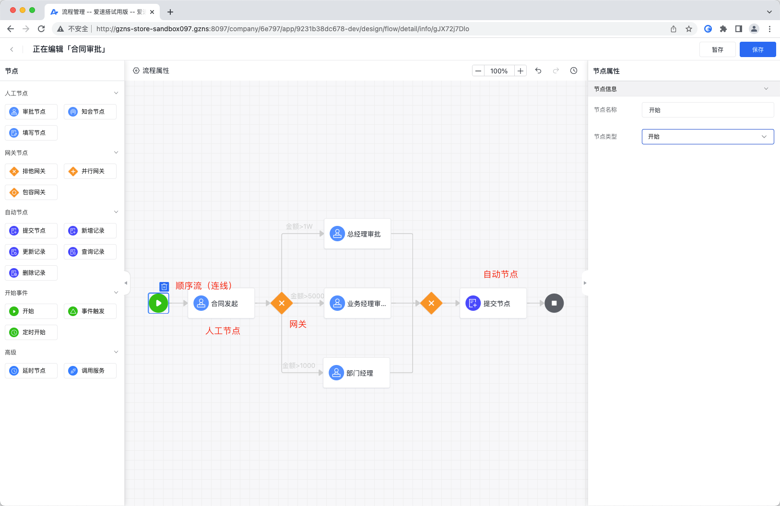Viewport: 780px width, 506px height.
Task: Click the undo arrow above the canvas
Action: point(538,71)
